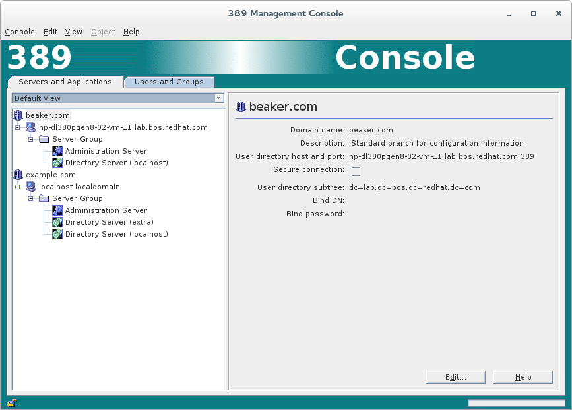Click the Directory Server (extra) icon
Viewport: 572px width, 410px height.
pyautogui.click(x=57, y=222)
